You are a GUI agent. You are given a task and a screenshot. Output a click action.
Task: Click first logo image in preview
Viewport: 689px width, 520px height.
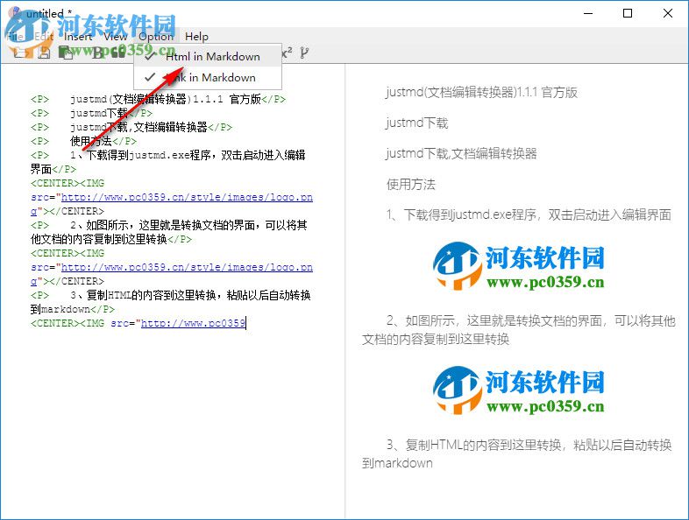[519, 266]
